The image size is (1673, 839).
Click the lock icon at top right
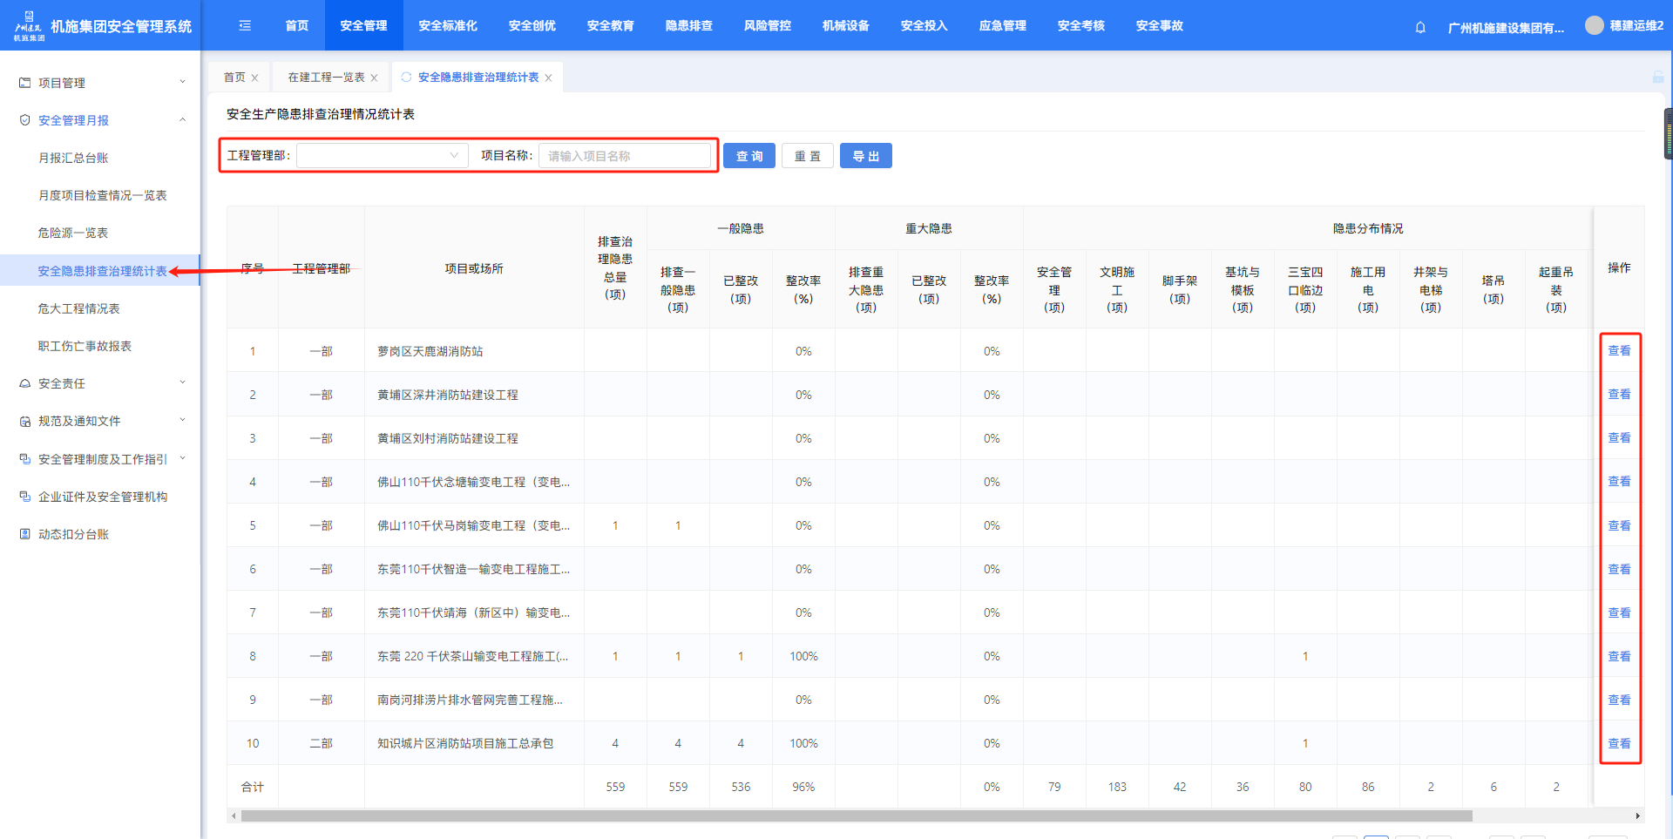(1657, 78)
